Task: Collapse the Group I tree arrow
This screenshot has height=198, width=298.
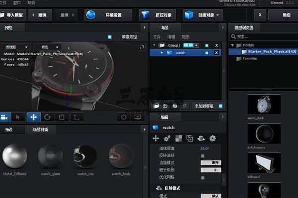Action: (153, 45)
